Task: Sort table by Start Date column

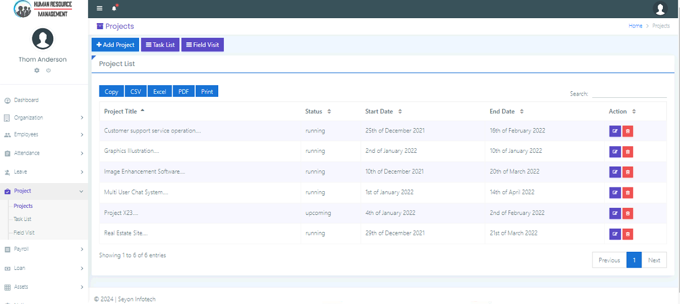Action: click(379, 111)
